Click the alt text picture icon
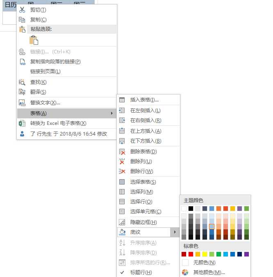Image resolution: width=273 pixels, height=277 pixels. 22,103
